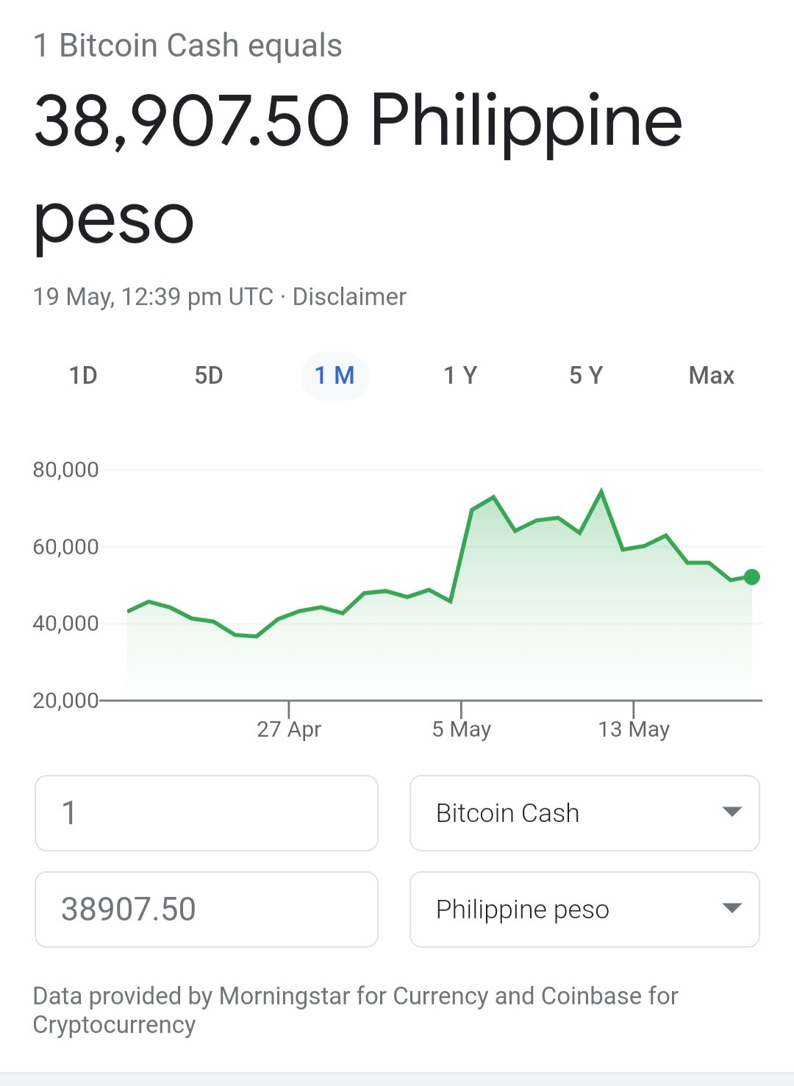Image resolution: width=794 pixels, height=1086 pixels.
Task: Click the 5 May axis marker
Action: (x=461, y=729)
